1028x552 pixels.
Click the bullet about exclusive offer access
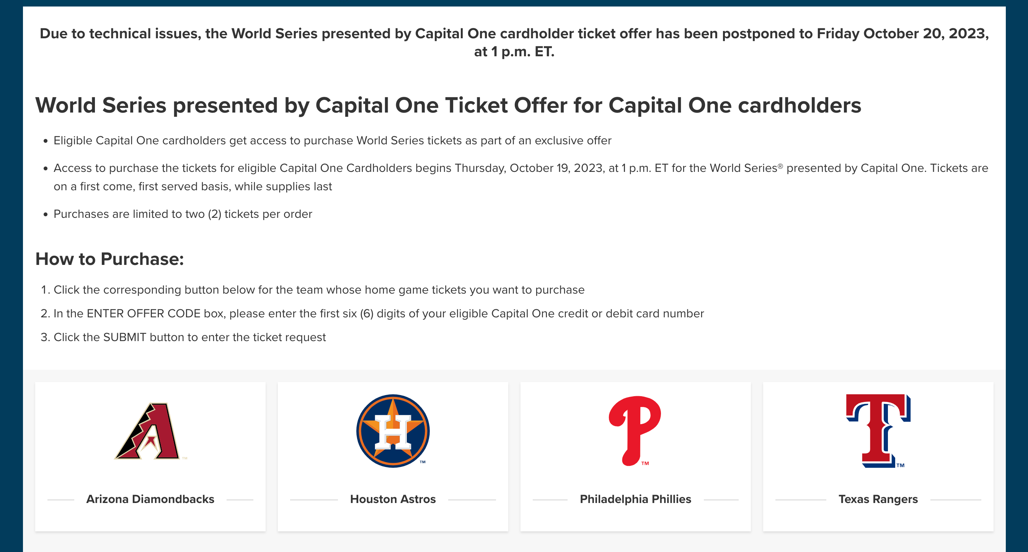click(332, 140)
